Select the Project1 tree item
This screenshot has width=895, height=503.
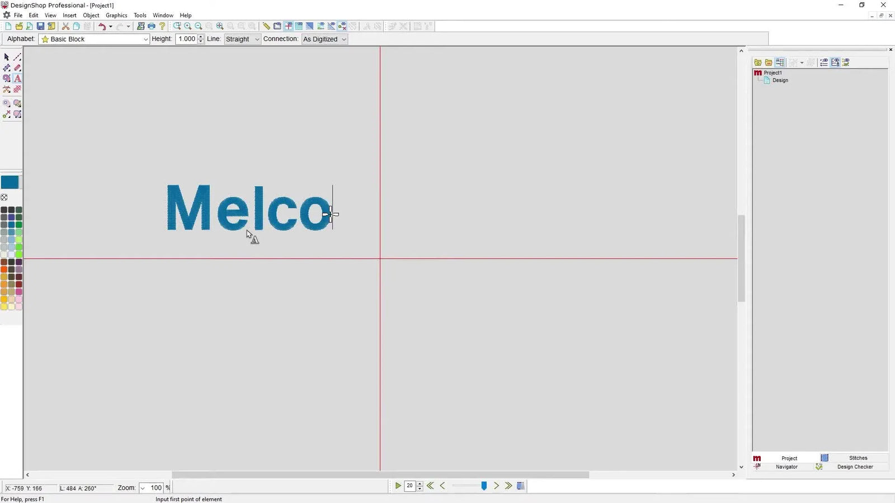coord(772,73)
